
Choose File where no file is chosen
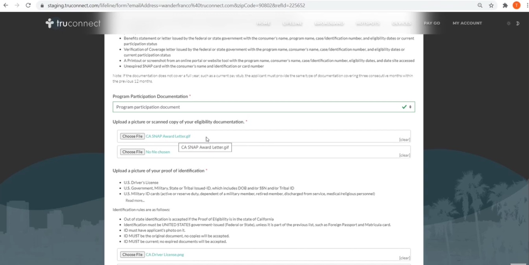[133, 152]
